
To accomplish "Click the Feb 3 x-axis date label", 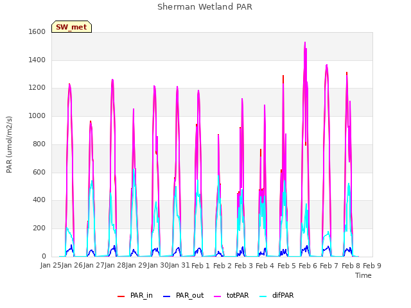I will coord(243,266).
